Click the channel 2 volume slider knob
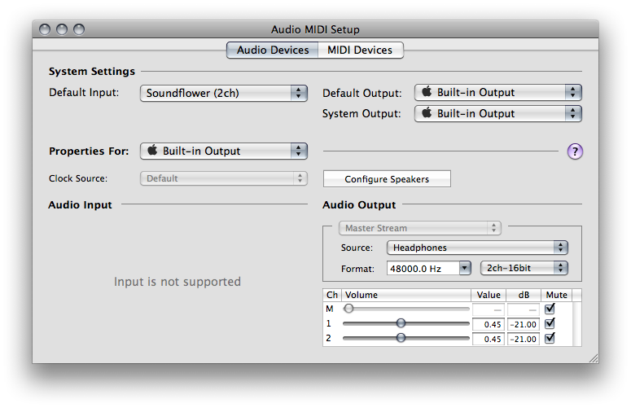This screenshot has height=408, width=631. pos(401,338)
